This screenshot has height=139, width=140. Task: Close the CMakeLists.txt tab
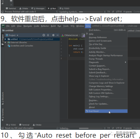tap(80, 35)
